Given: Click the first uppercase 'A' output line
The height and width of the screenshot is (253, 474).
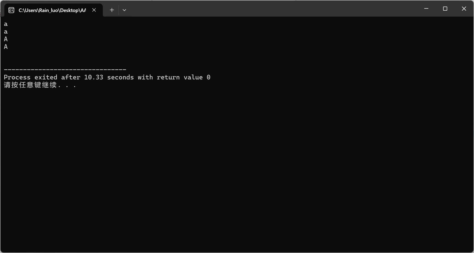Looking at the screenshot, I should (x=6, y=39).
